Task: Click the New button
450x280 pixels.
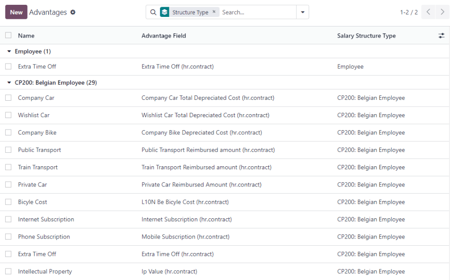Action: tap(16, 12)
